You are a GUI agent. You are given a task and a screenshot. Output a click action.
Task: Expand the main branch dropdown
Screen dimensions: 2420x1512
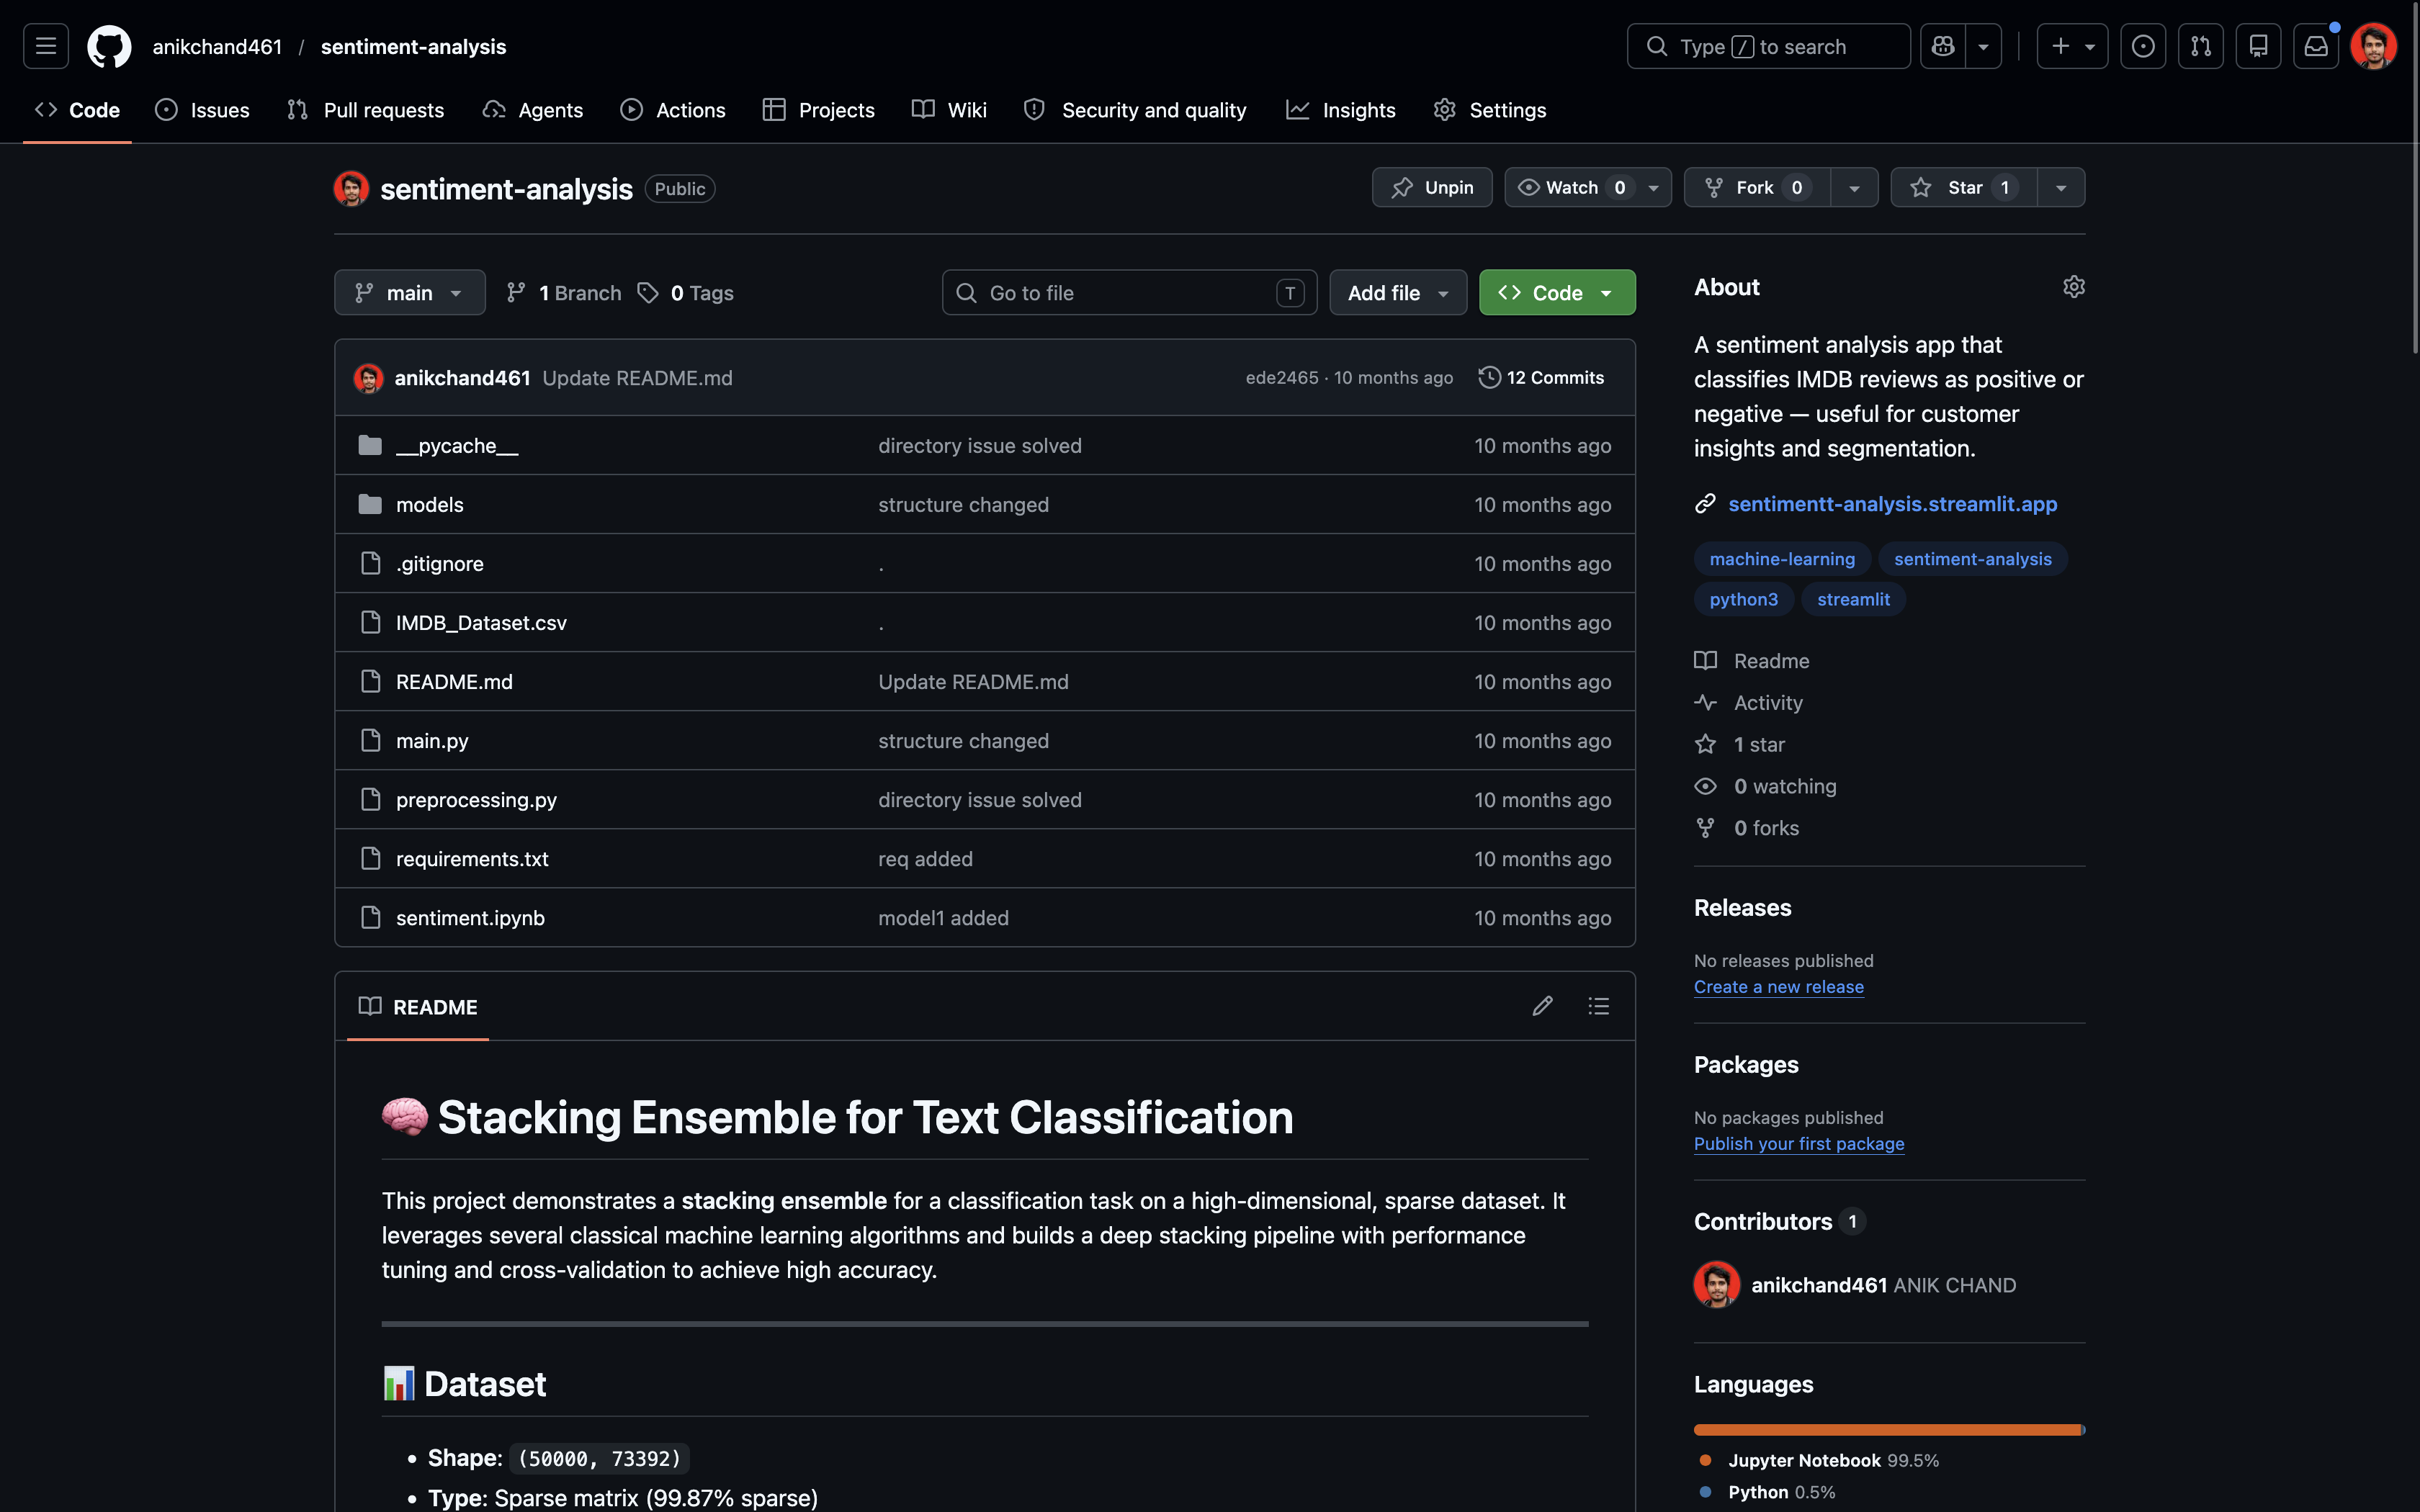coord(410,293)
